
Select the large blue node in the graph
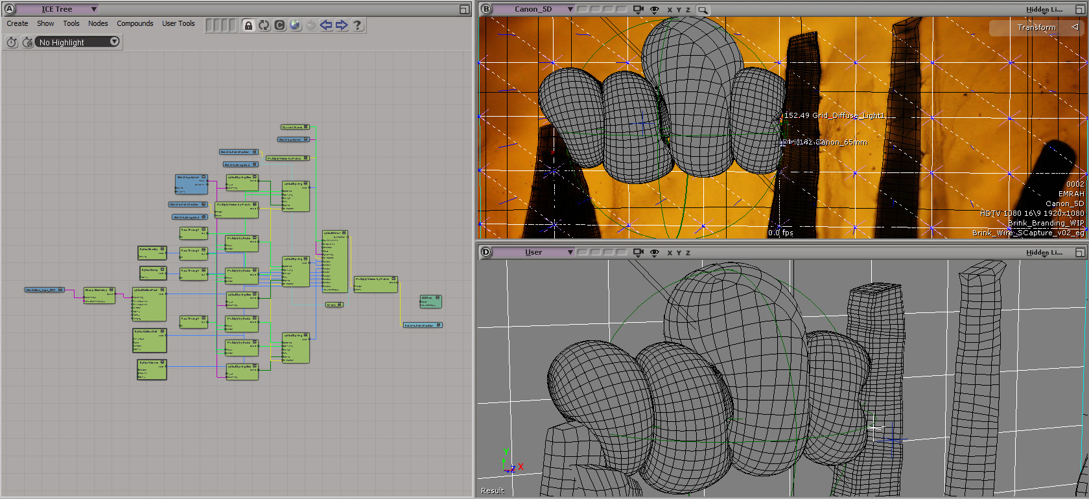click(191, 184)
